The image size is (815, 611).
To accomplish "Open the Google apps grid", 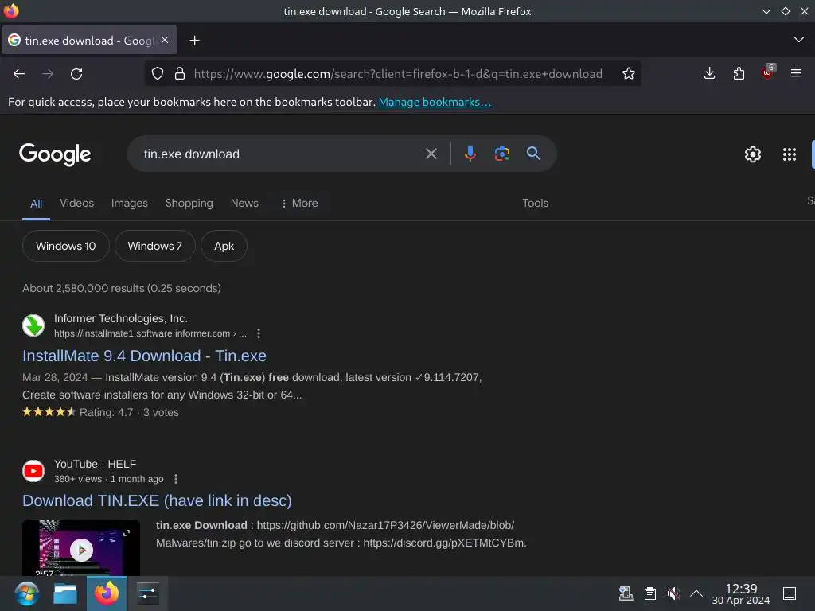I will tap(789, 154).
